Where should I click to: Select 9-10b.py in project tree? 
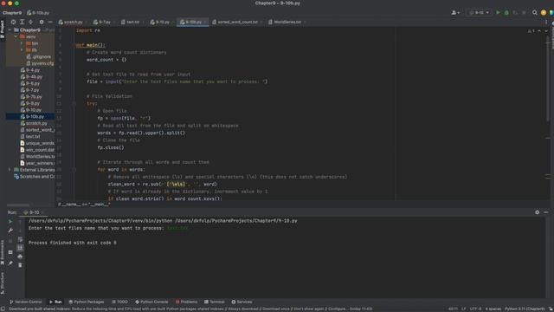pos(30,117)
